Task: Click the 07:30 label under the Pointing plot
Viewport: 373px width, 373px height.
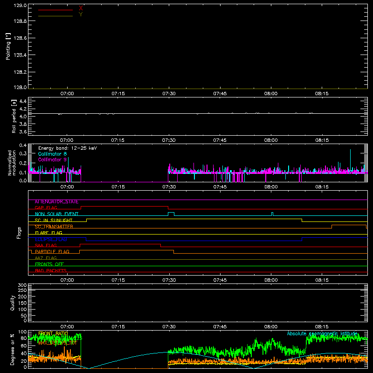Action: click(169, 94)
